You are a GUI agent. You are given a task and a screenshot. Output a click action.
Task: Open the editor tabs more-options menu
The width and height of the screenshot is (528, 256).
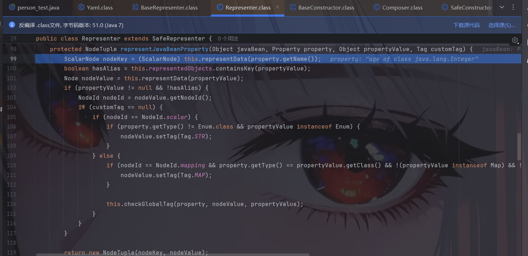pyautogui.click(x=513, y=7)
